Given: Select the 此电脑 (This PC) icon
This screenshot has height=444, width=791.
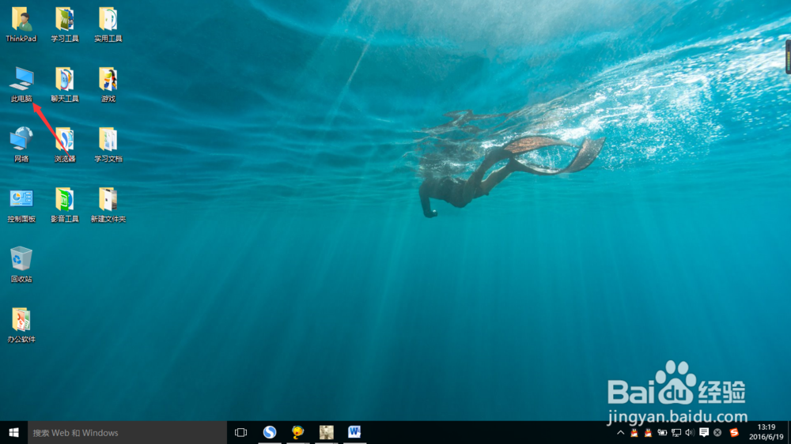Looking at the screenshot, I should [x=21, y=85].
